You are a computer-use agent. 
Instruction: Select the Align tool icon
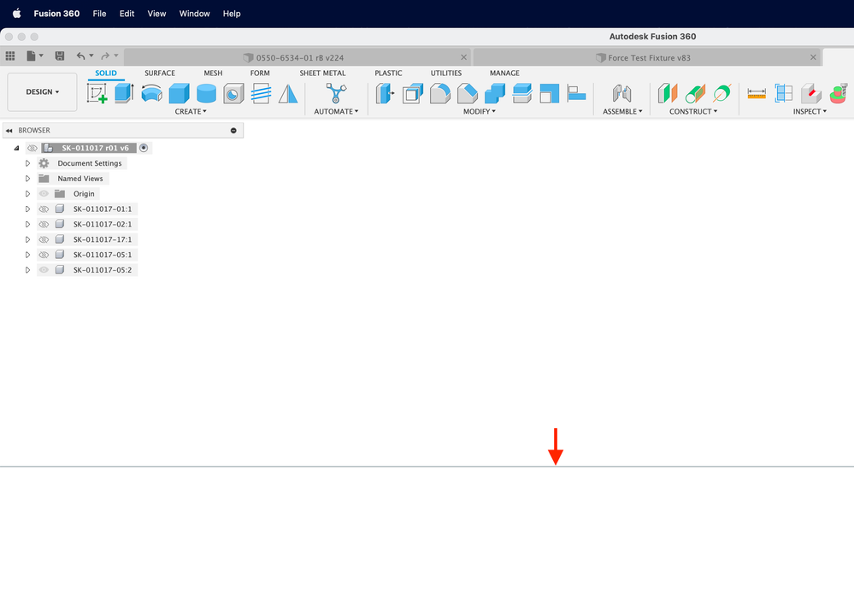pyautogui.click(x=576, y=93)
